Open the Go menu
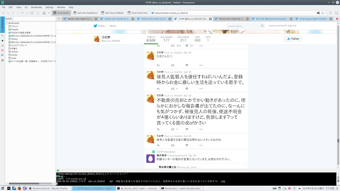 (x=26, y=7)
